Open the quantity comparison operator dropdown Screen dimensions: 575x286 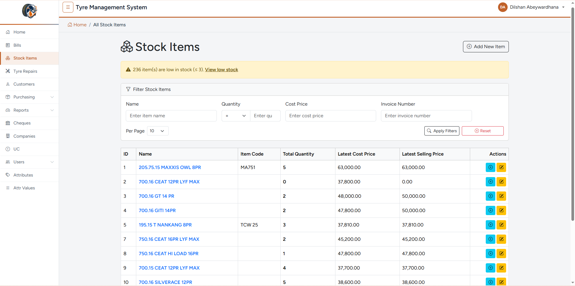click(236, 116)
